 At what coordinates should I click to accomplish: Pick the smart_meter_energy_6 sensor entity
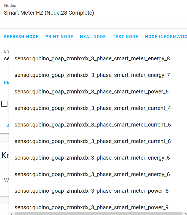(x=92, y=174)
